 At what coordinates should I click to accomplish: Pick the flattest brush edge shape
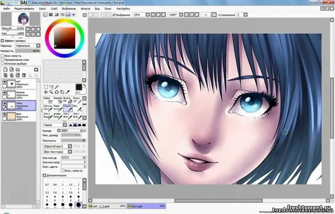point(84,125)
